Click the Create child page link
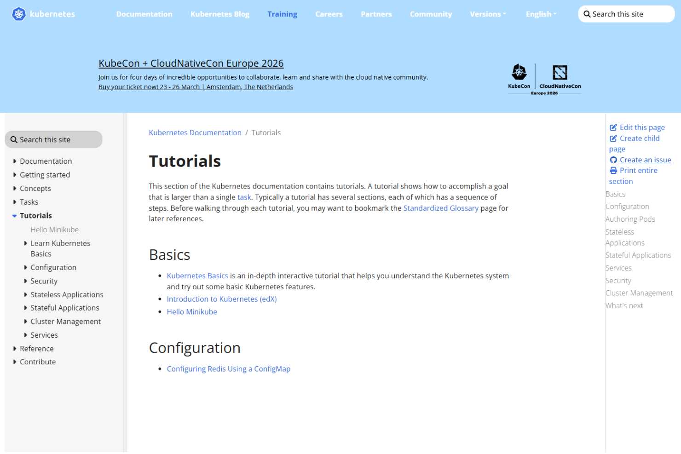The width and height of the screenshot is (681, 454). point(635,144)
